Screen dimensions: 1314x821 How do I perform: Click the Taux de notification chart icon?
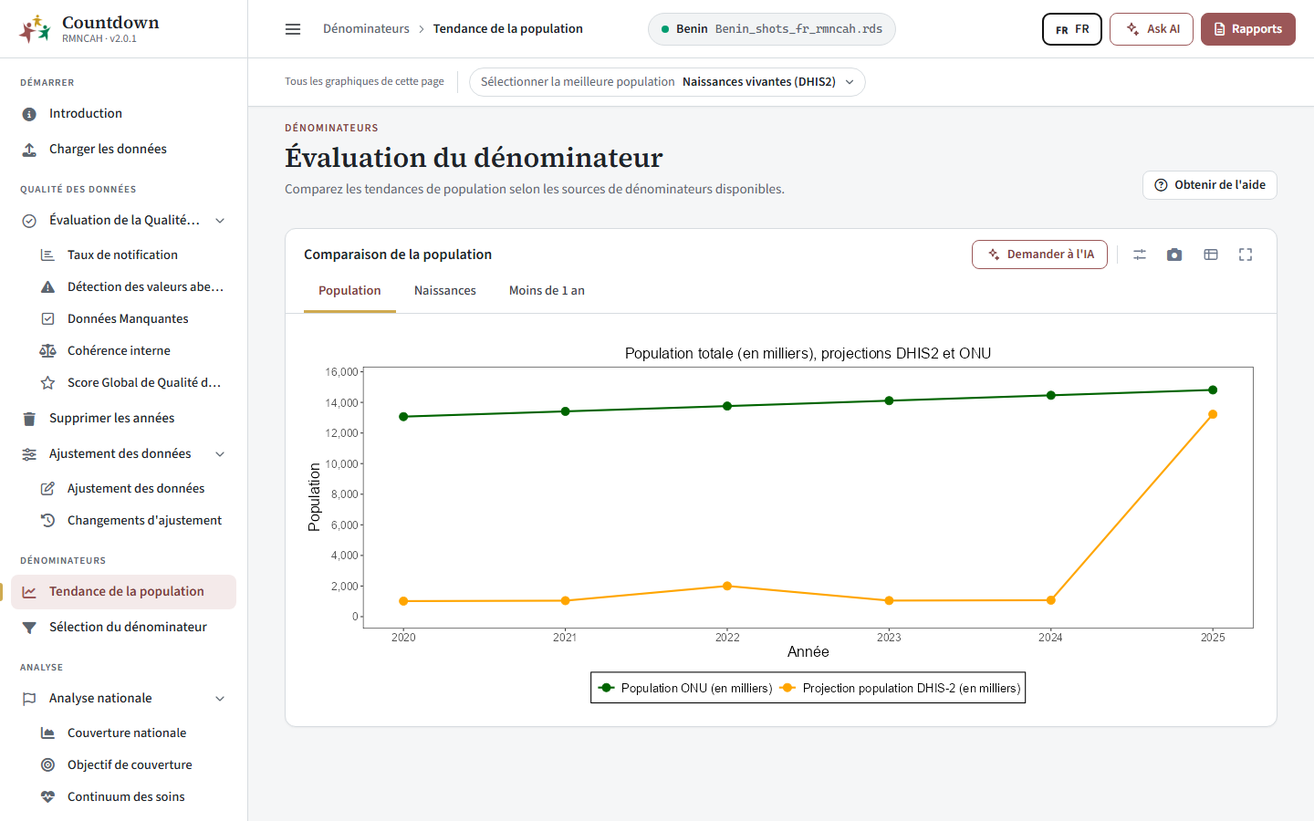tap(47, 255)
